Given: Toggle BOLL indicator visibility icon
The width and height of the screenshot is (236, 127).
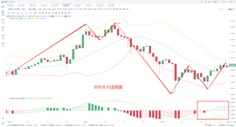Looking at the screenshot, I should pyautogui.click(x=19, y=18).
